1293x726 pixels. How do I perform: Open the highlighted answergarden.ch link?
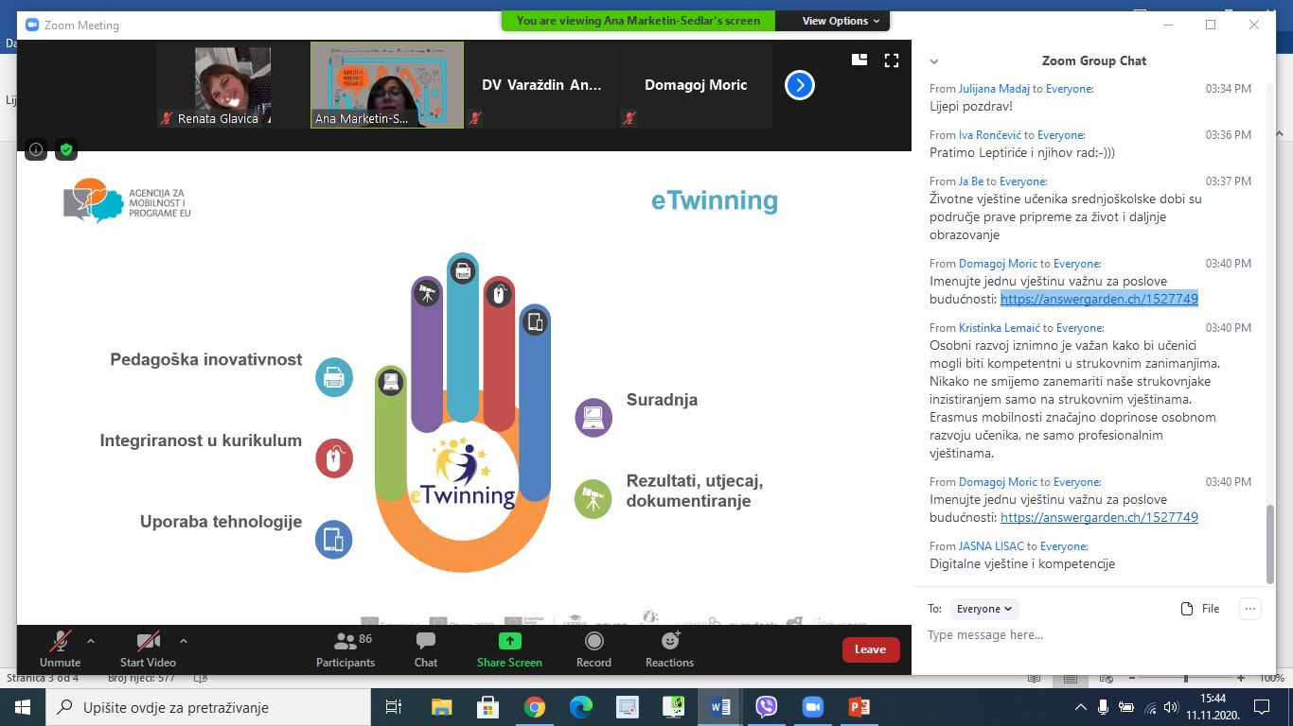(x=1099, y=299)
